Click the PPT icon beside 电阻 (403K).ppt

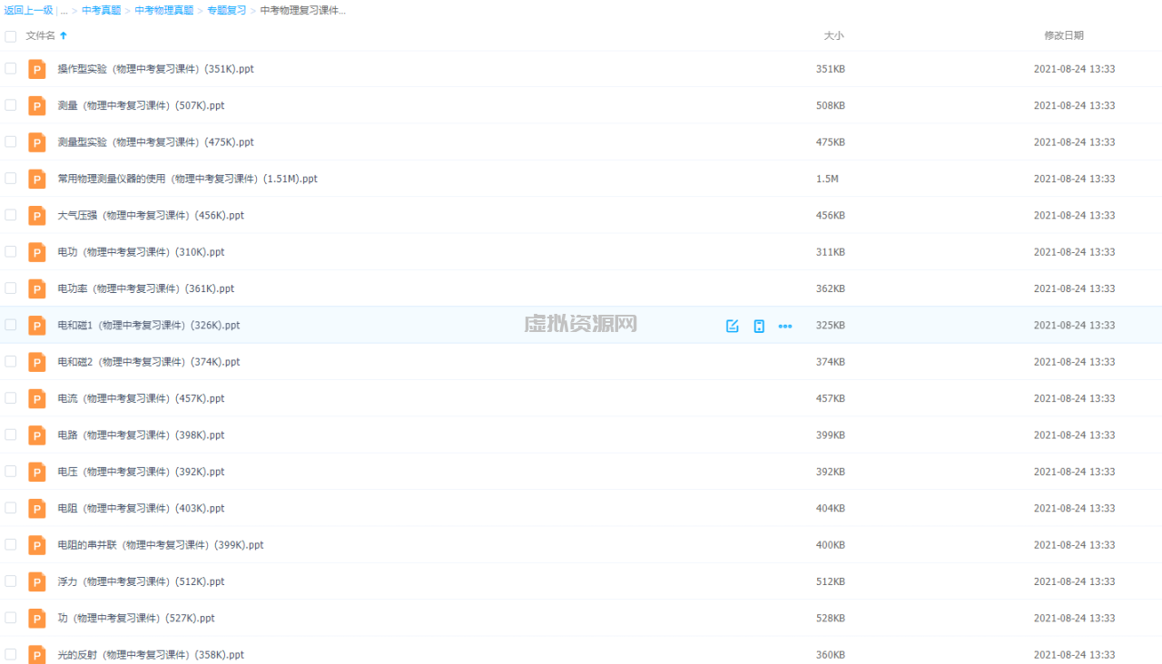coord(37,508)
